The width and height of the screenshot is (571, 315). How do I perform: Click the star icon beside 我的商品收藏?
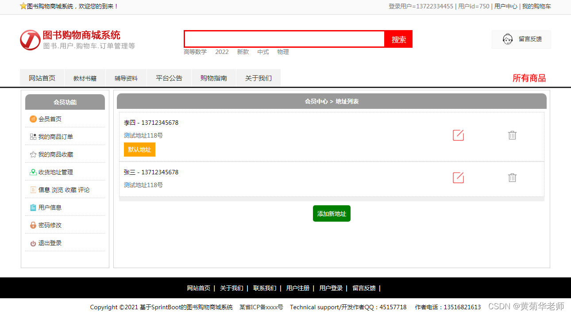click(x=33, y=154)
